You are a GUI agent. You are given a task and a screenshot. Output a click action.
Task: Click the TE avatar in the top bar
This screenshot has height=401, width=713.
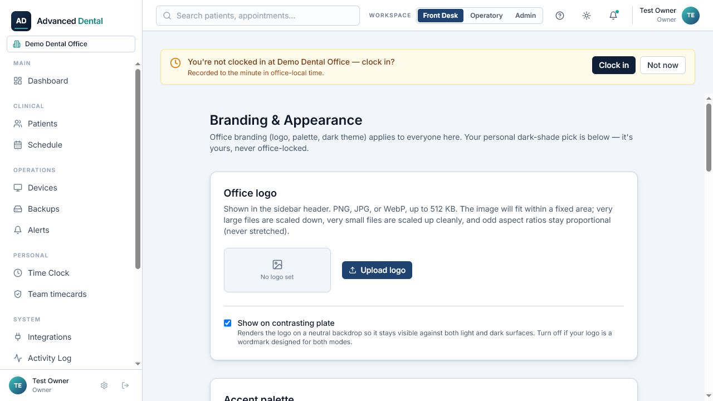[x=691, y=16]
